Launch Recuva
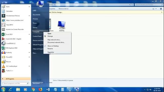The width and height of the screenshot is (164, 92). (16, 62)
